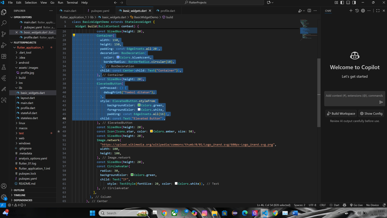Toggle the panel layout control
The height and width of the screenshot is (218, 387).
[x=348, y=2]
